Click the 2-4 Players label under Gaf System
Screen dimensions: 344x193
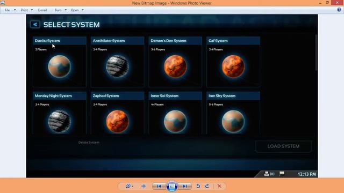216,49
